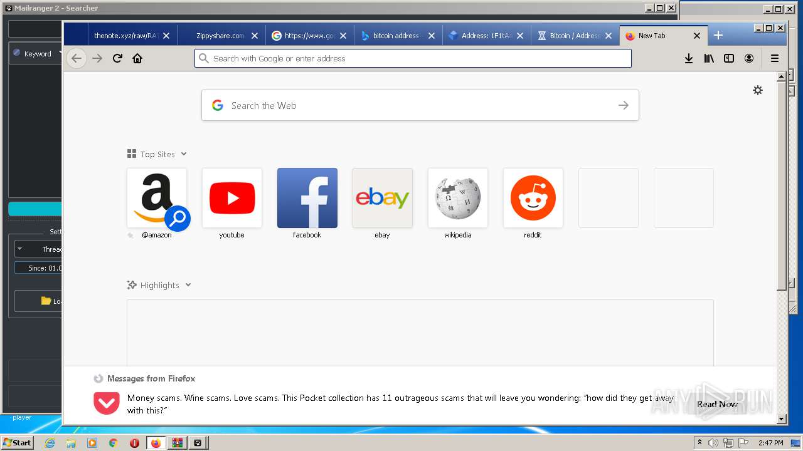Screen dimensions: 803x451
Task: Open the Firefox account menu
Action: coord(749,58)
